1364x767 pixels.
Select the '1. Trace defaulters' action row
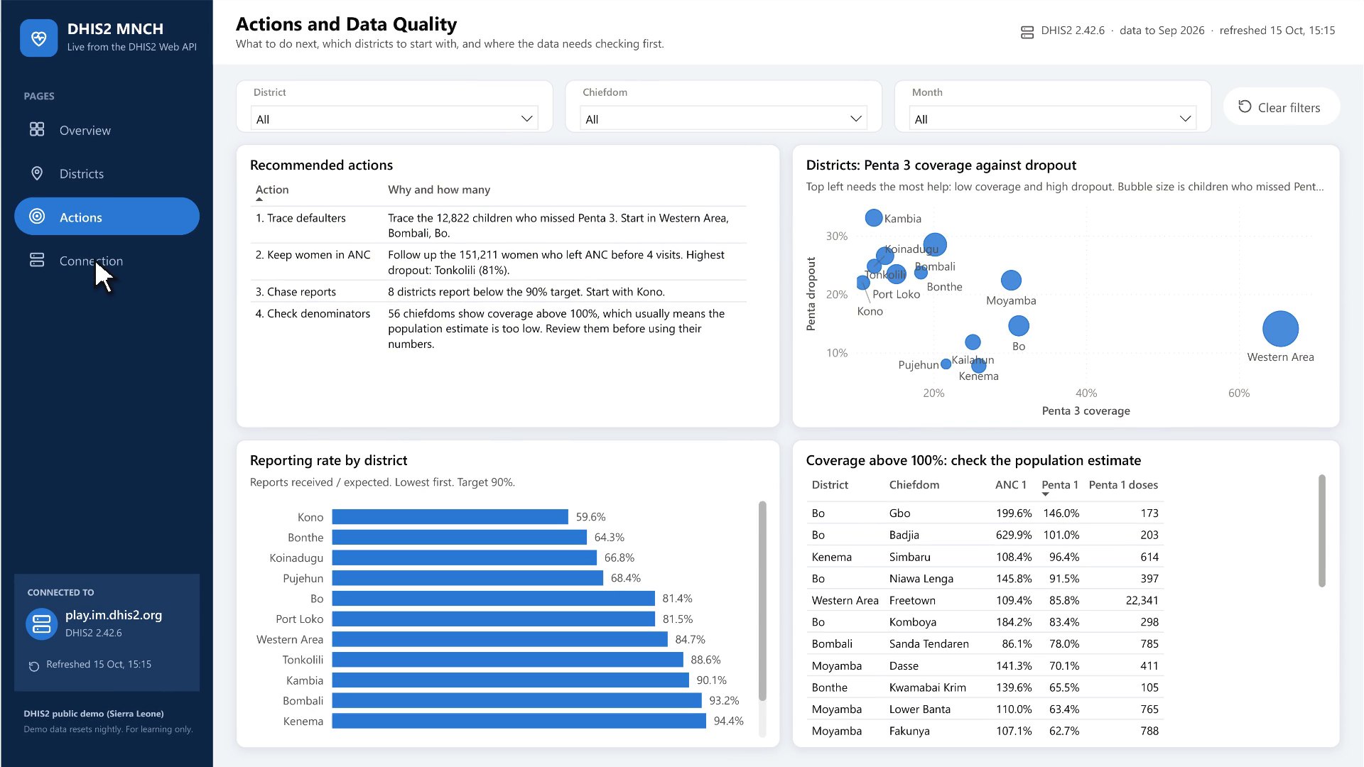[x=500, y=225]
